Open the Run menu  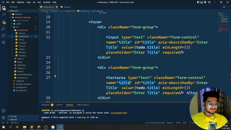coord(39,2)
